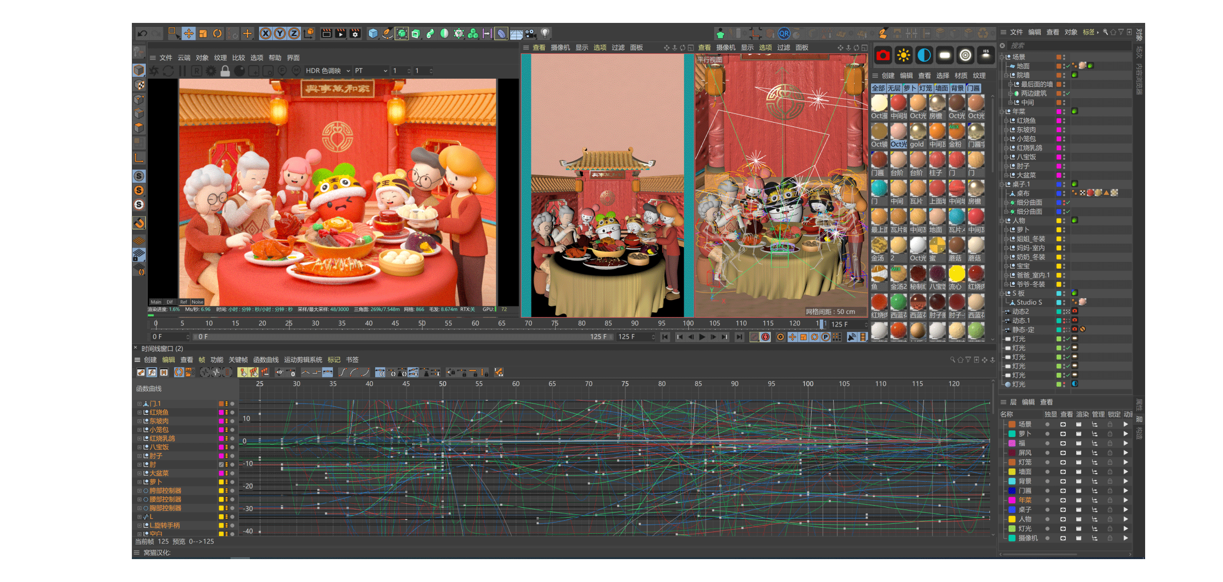This screenshot has width=1223, height=582.
Task: Expand the 萝卜 track in the timeline list
Action: point(139,482)
